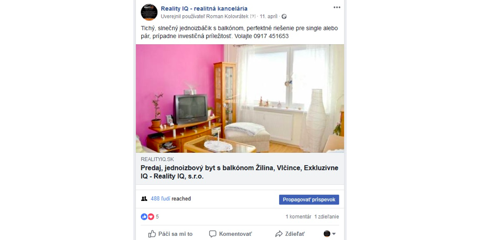The width and height of the screenshot is (481, 240).
Task: View the 488 ľudí reached details
Action: pyautogui.click(x=170, y=199)
